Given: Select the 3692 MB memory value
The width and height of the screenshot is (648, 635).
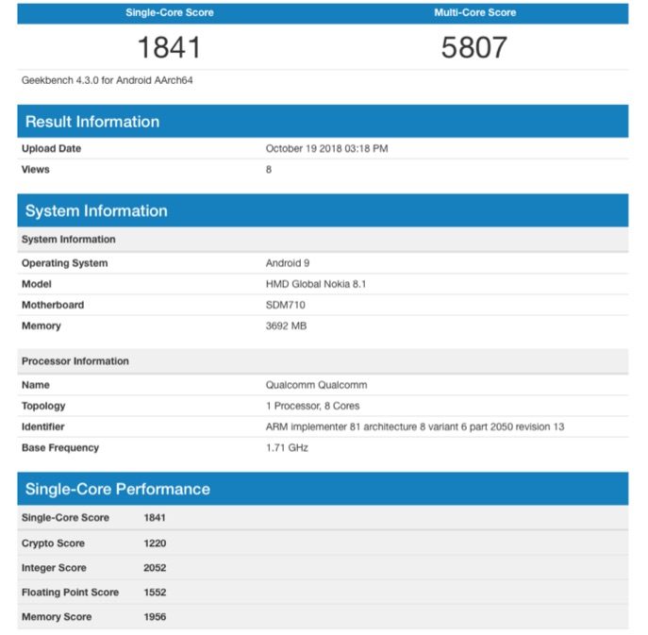Looking at the screenshot, I should coord(287,326).
